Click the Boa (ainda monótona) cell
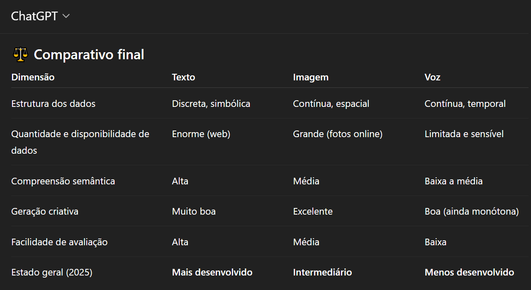 [472, 211]
